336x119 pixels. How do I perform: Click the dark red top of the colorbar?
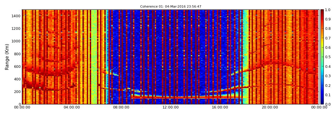[x=323, y=12]
